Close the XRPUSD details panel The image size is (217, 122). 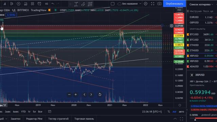(x=192, y=75)
